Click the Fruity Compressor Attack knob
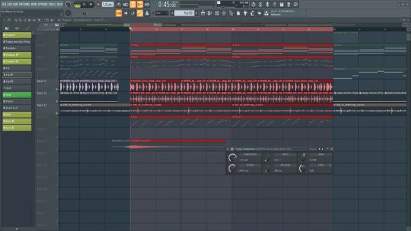Screen dimensions: 411x231 (232, 168)
